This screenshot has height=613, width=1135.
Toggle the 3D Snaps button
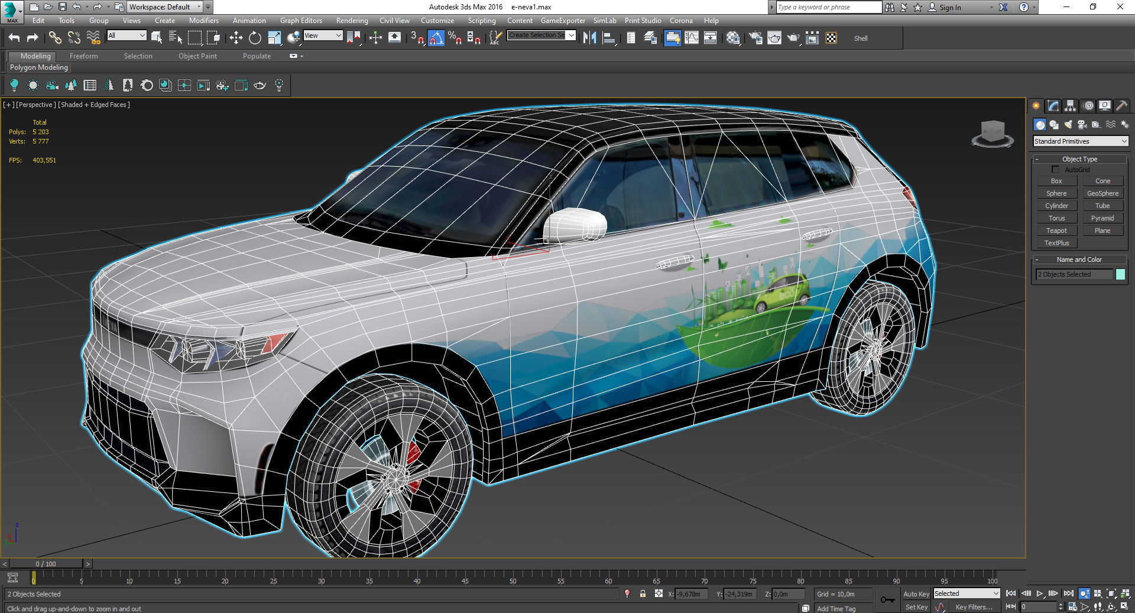417,38
